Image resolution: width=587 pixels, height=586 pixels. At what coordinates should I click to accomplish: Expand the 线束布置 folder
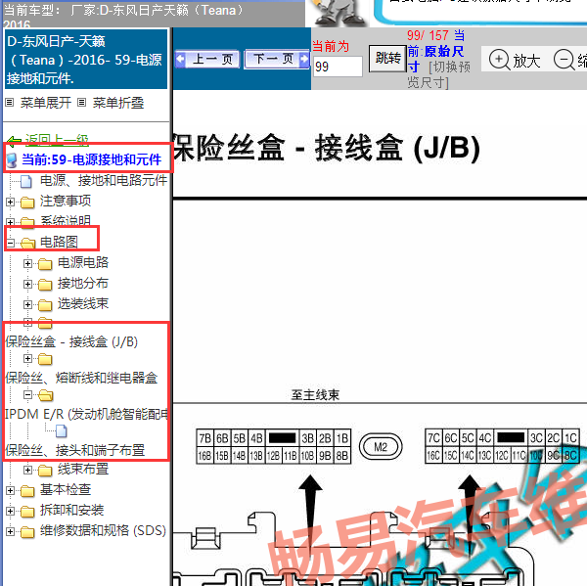[x=27, y=470]
